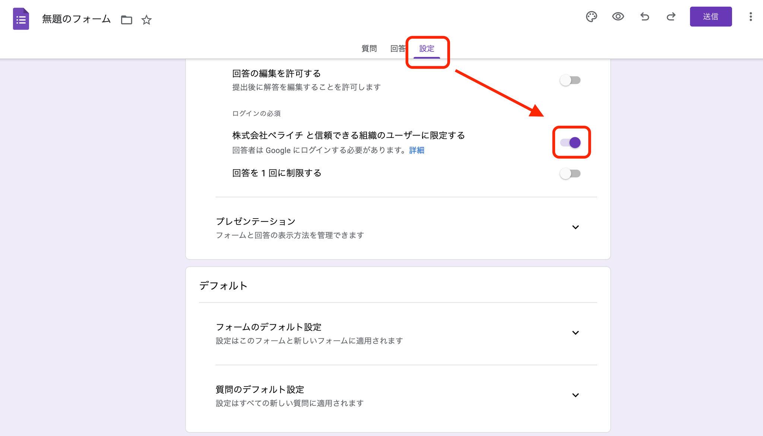Click 設定はこのフォームと新しいフォームに適用されます text

pyautogui.click(x=309, y=341)
